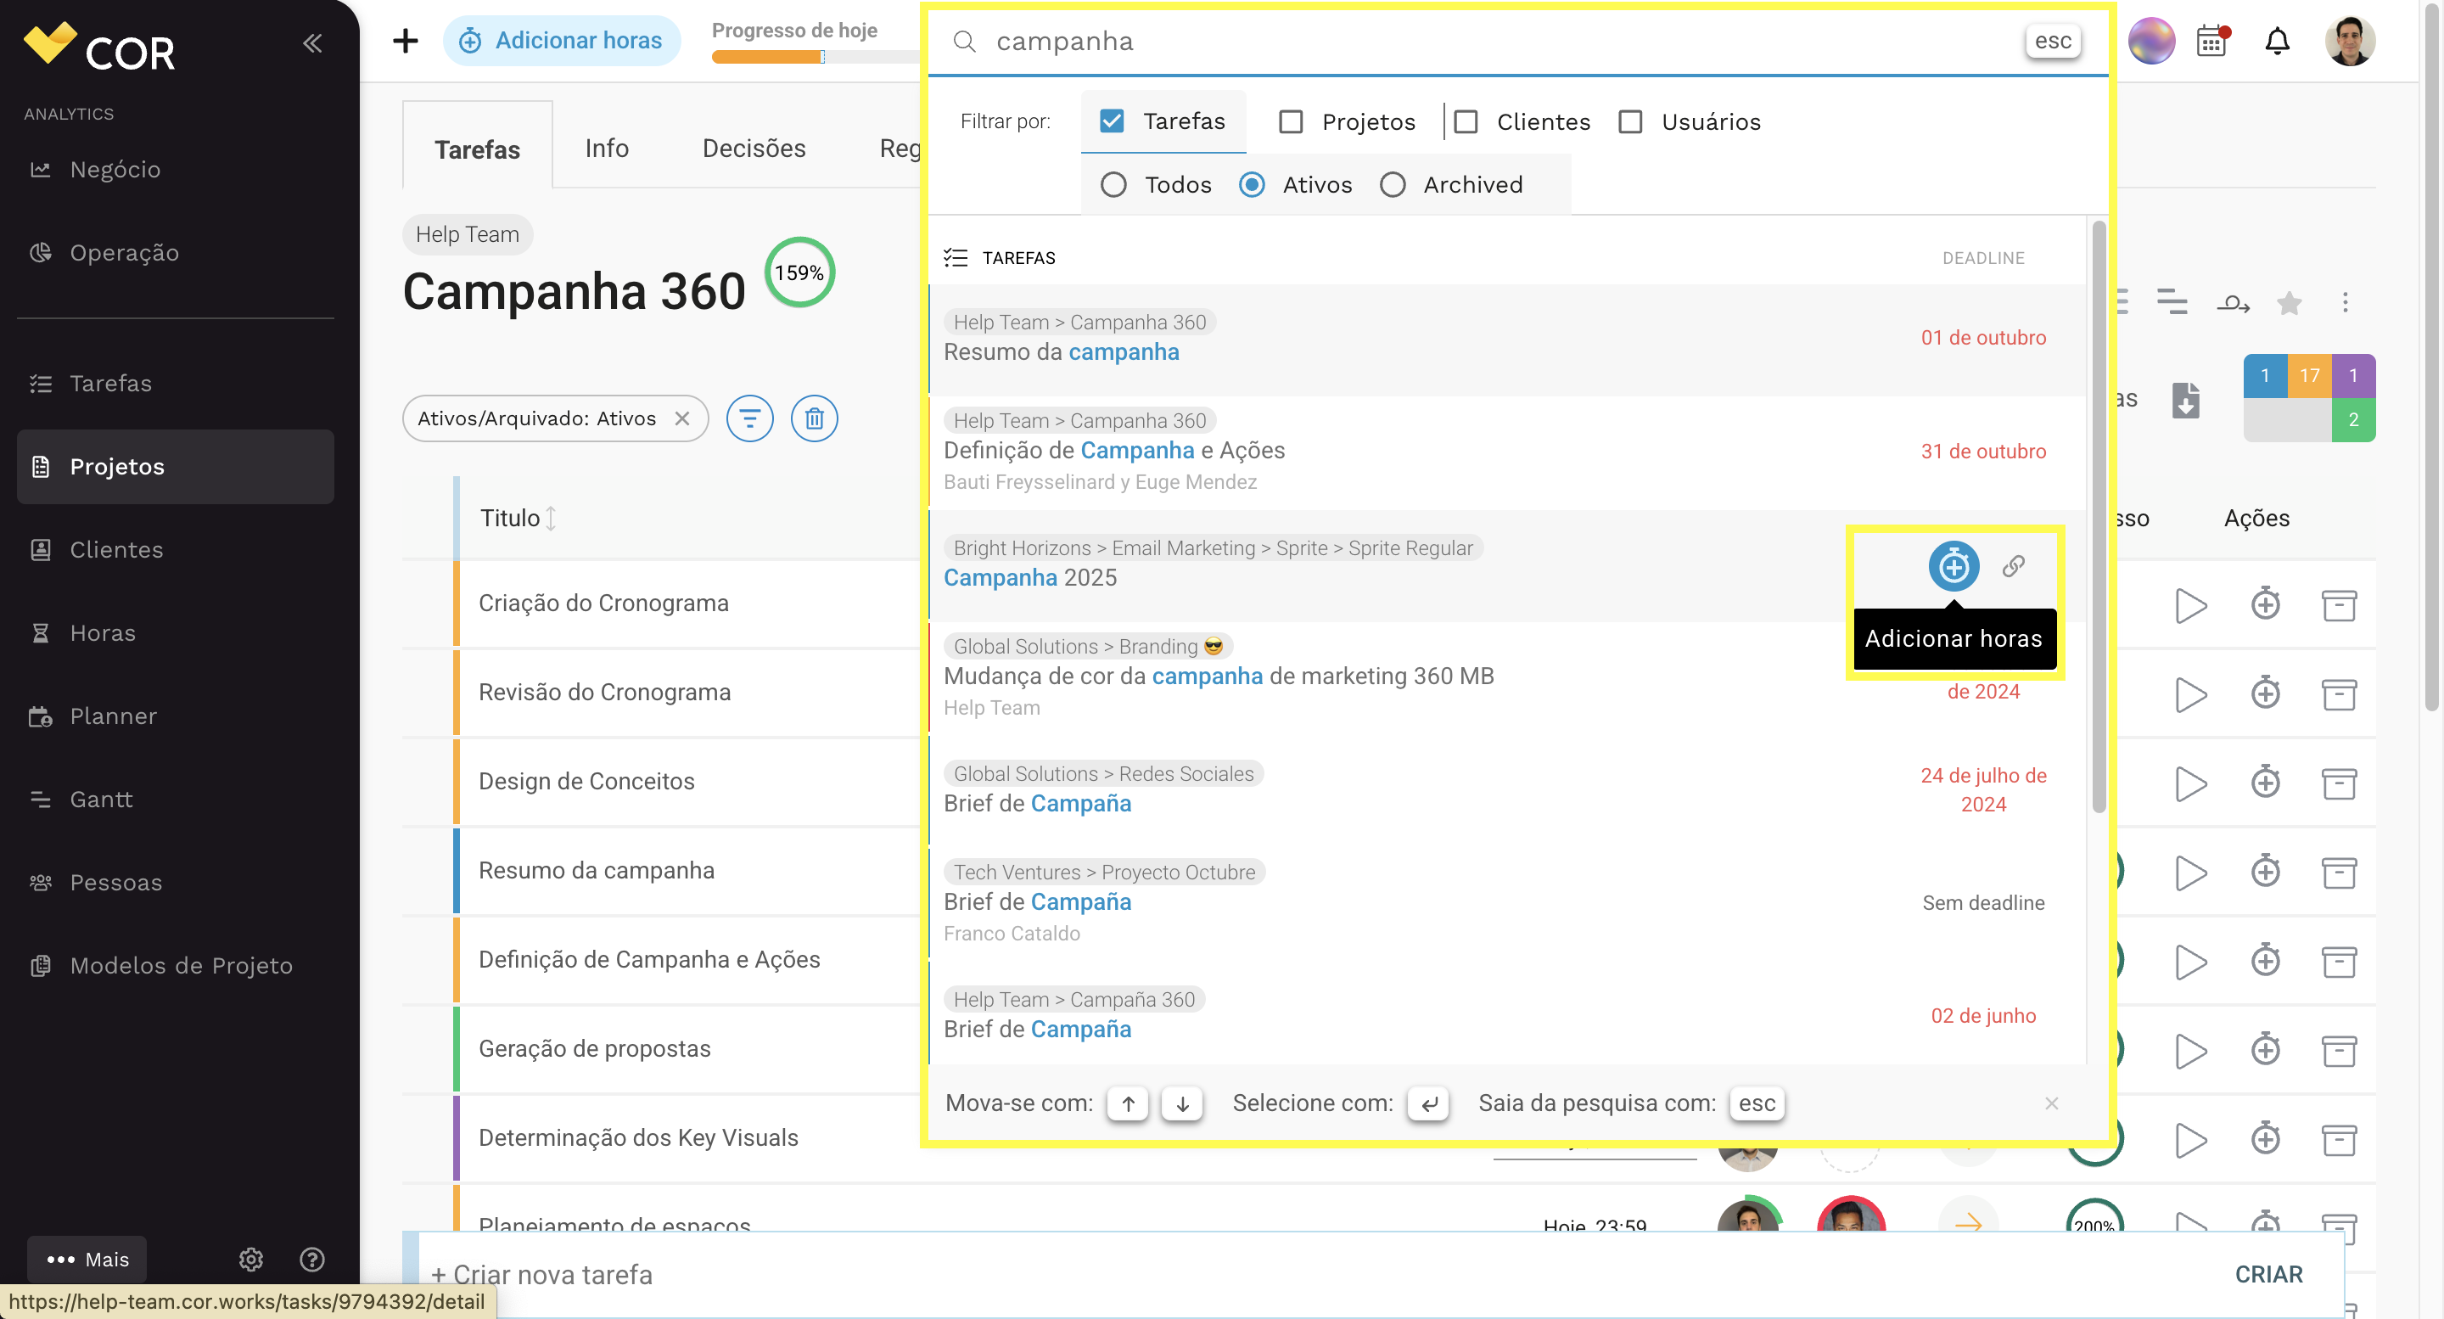Open the Brief de Campaña in Redes Sociales
2444x1319 pixels.
(1506, 789)
